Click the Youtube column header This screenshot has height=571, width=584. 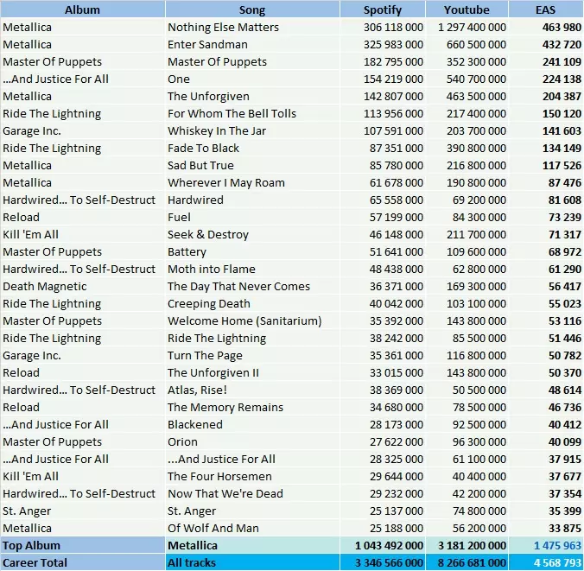click(467, 10)
